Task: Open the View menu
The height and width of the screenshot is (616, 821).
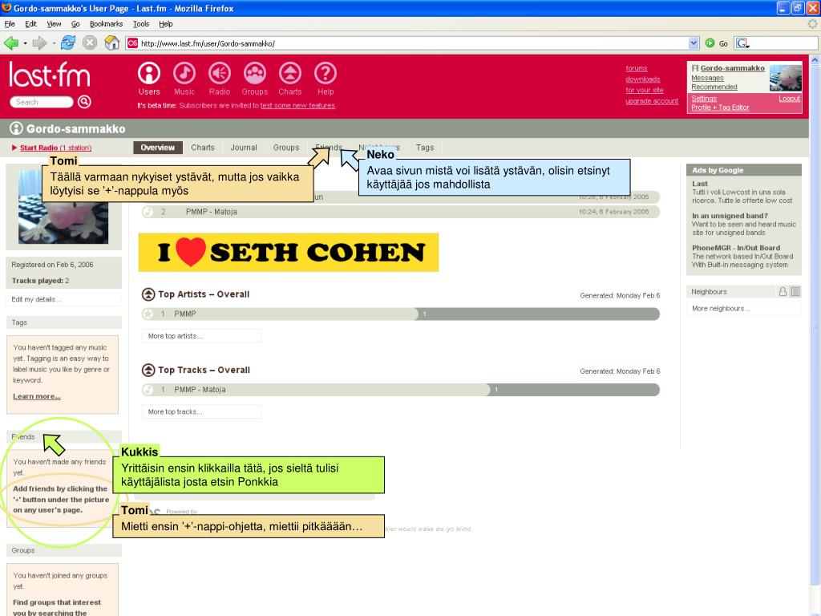Action: click(x=54, y=23)
